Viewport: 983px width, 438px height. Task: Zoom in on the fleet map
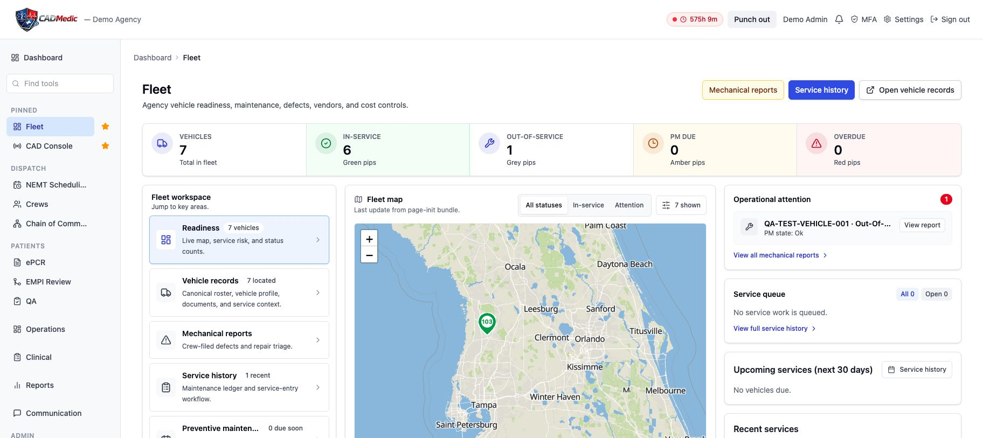coord(369,239)
